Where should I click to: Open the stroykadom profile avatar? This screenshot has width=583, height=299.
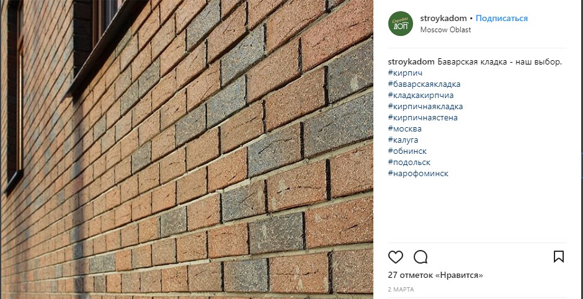pos(401,24)
